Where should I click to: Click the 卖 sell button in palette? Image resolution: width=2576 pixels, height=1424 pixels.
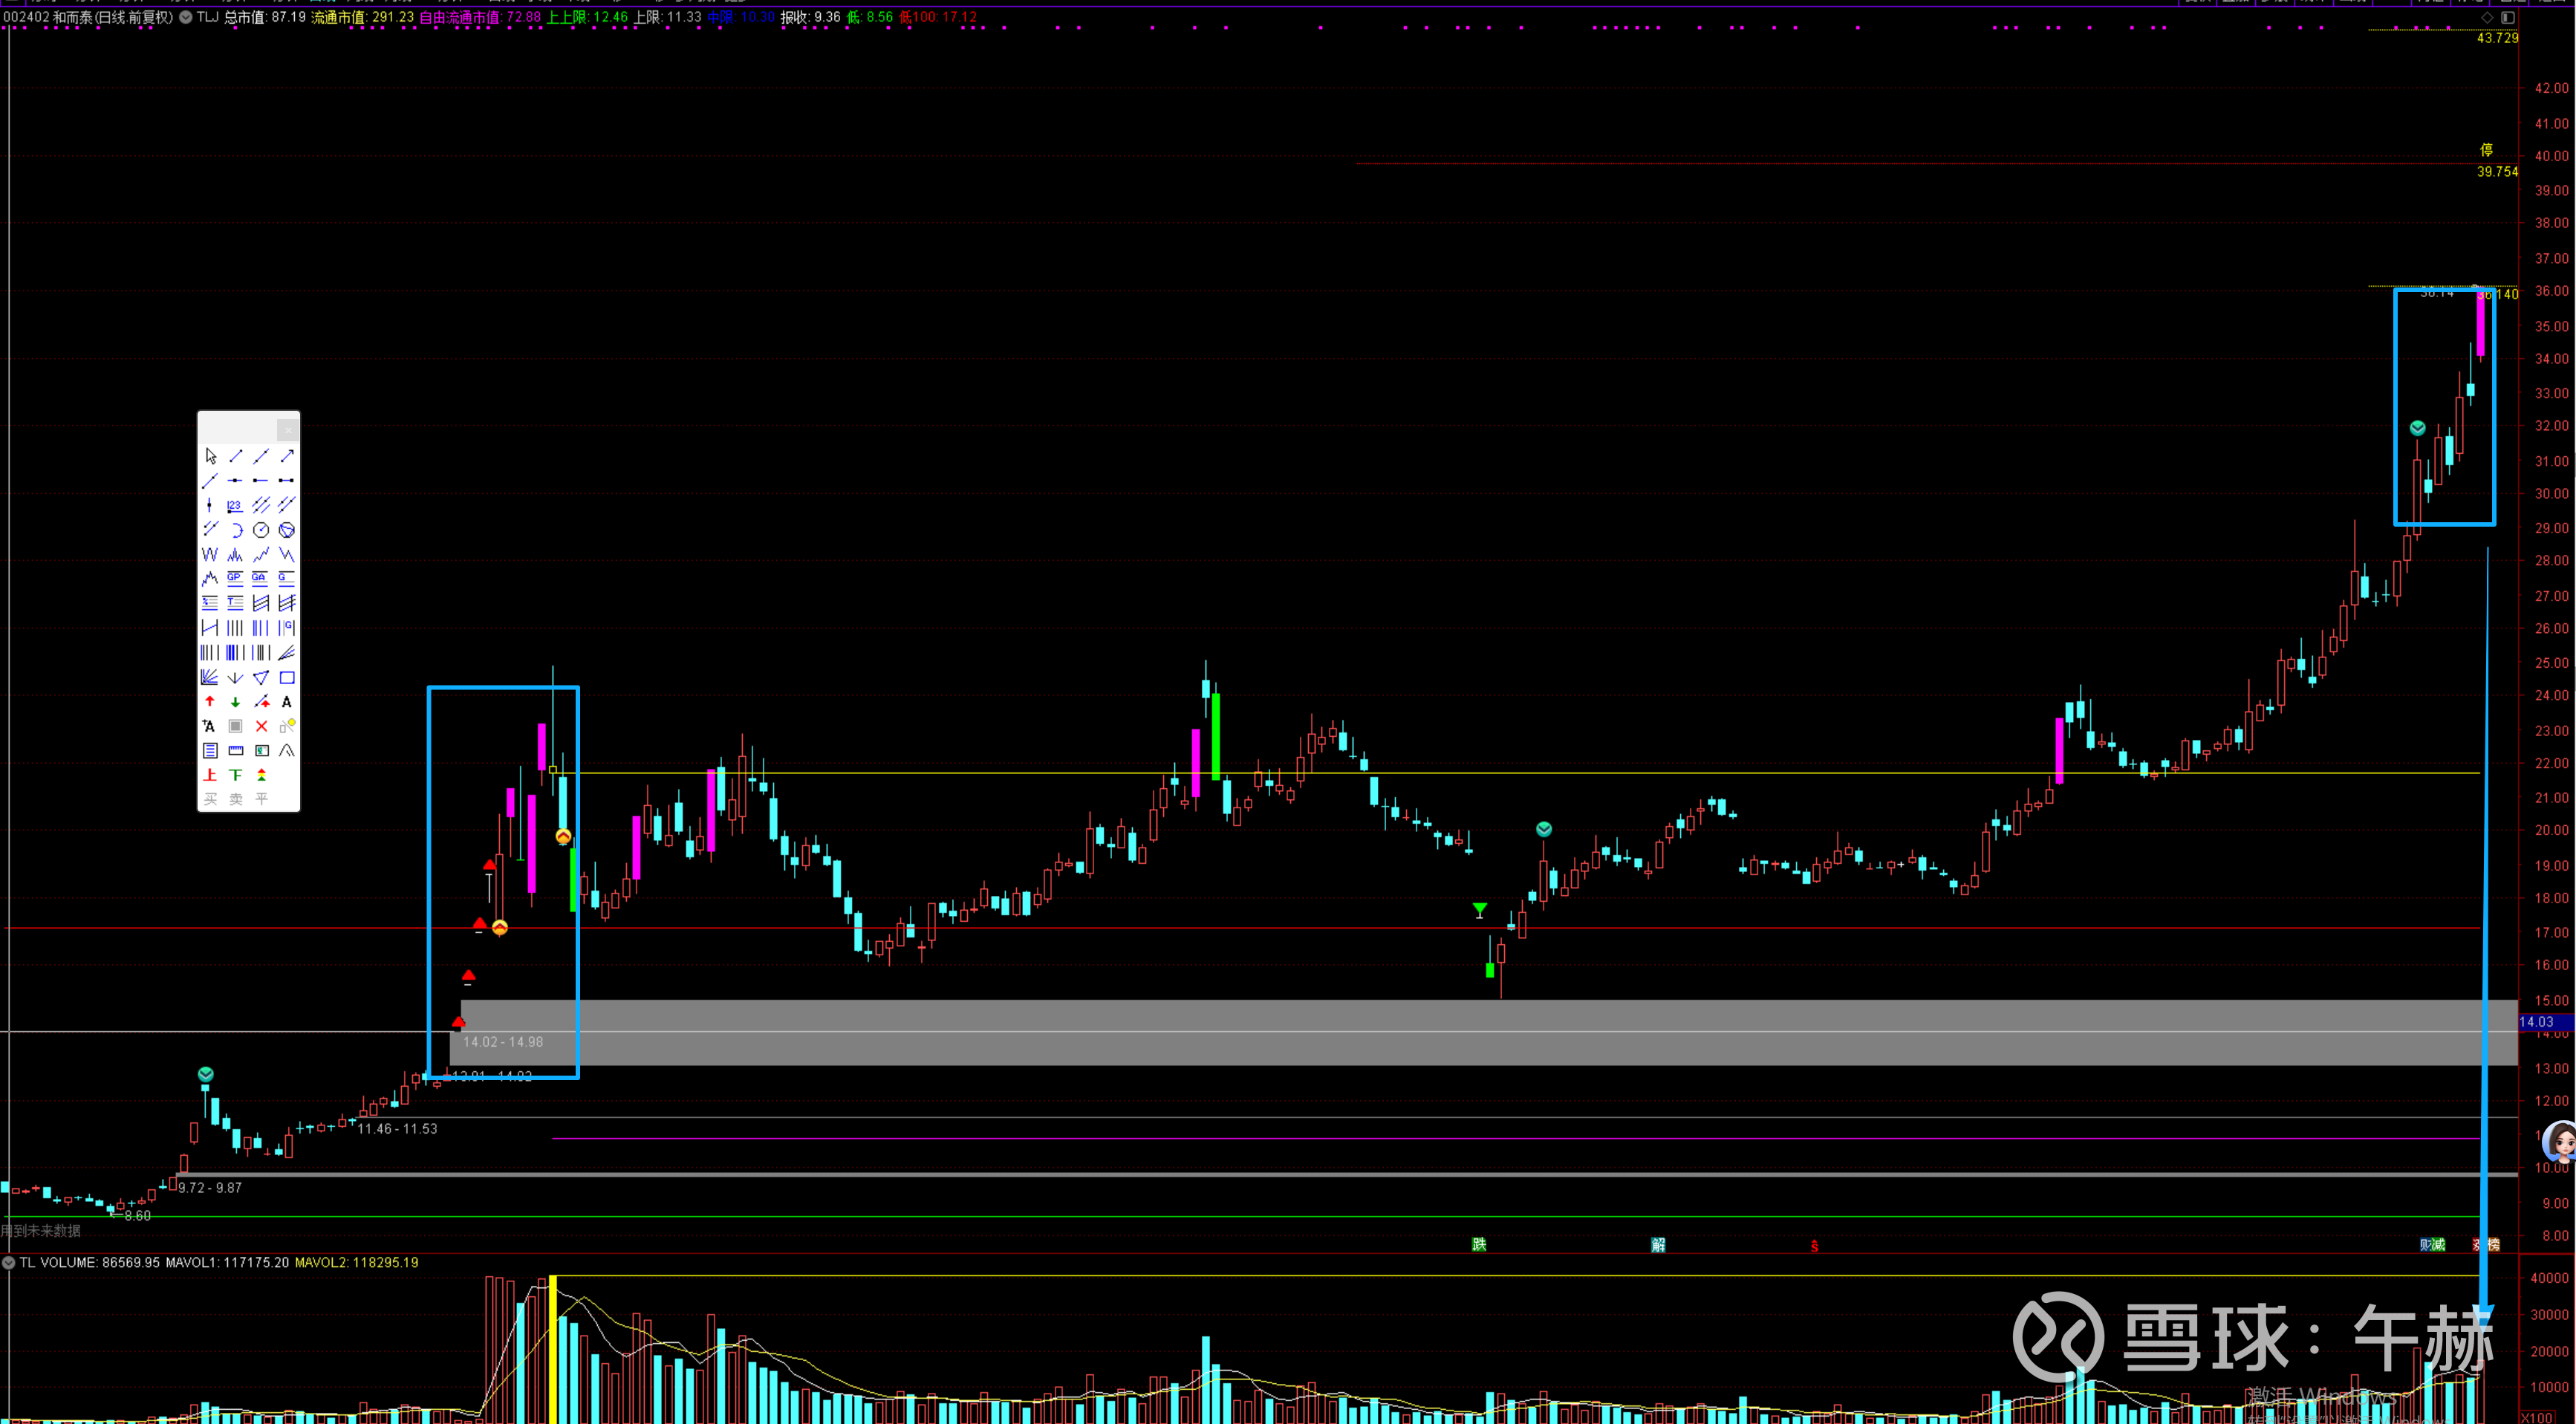(236, 799)
